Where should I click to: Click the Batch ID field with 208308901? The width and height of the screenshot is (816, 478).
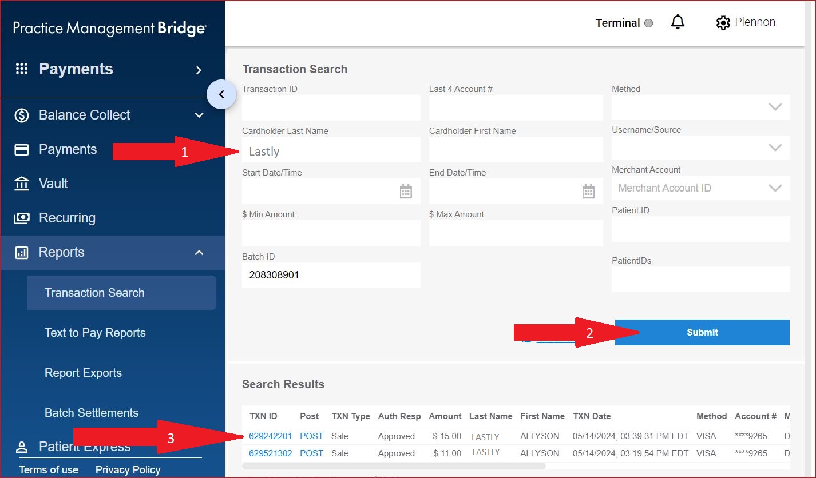pyautogui.click(x=331, y=275)
